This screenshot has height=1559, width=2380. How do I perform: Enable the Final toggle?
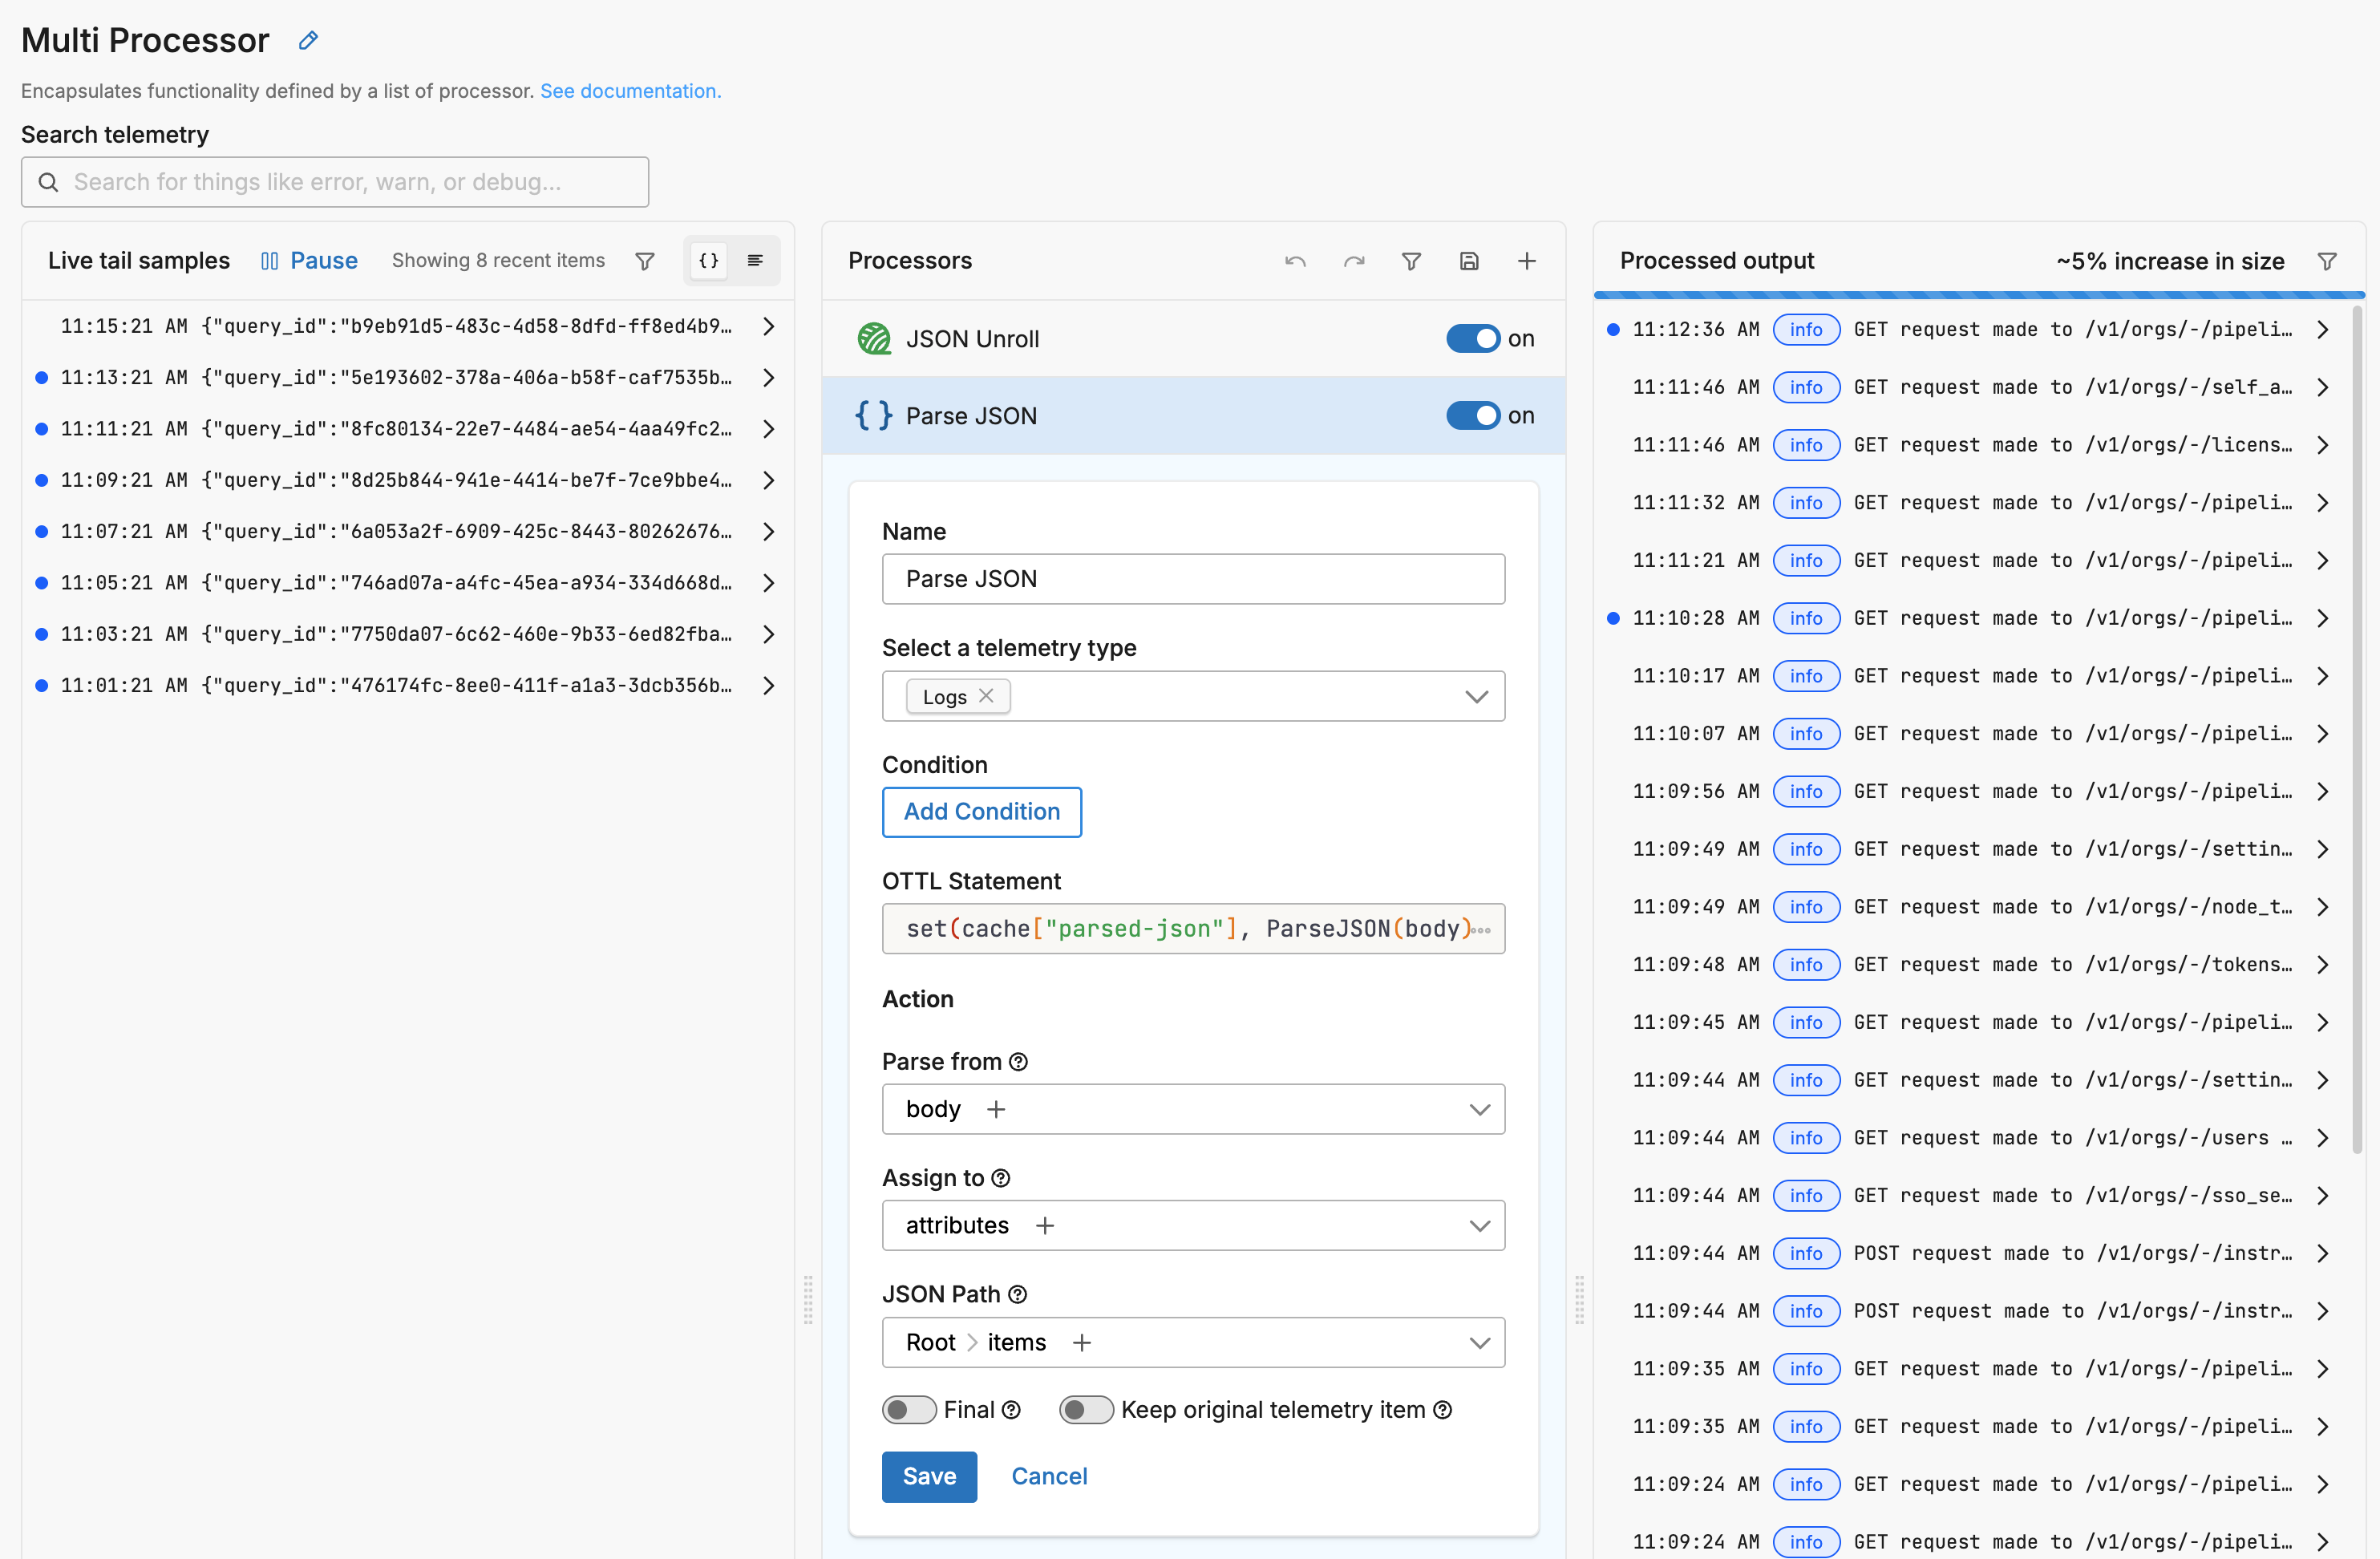pyautogui.click(x=908, y=1409)
